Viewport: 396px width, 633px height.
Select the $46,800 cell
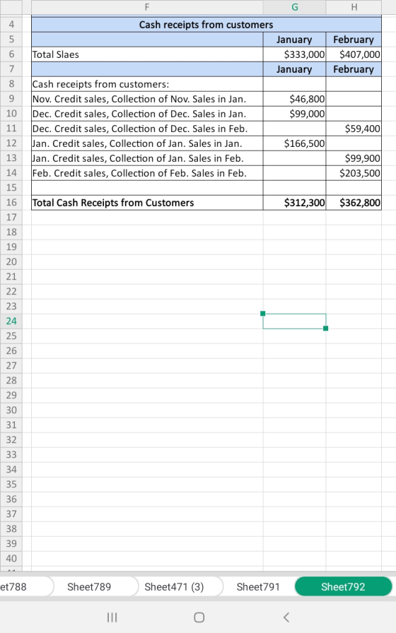(x=295, y=99)
